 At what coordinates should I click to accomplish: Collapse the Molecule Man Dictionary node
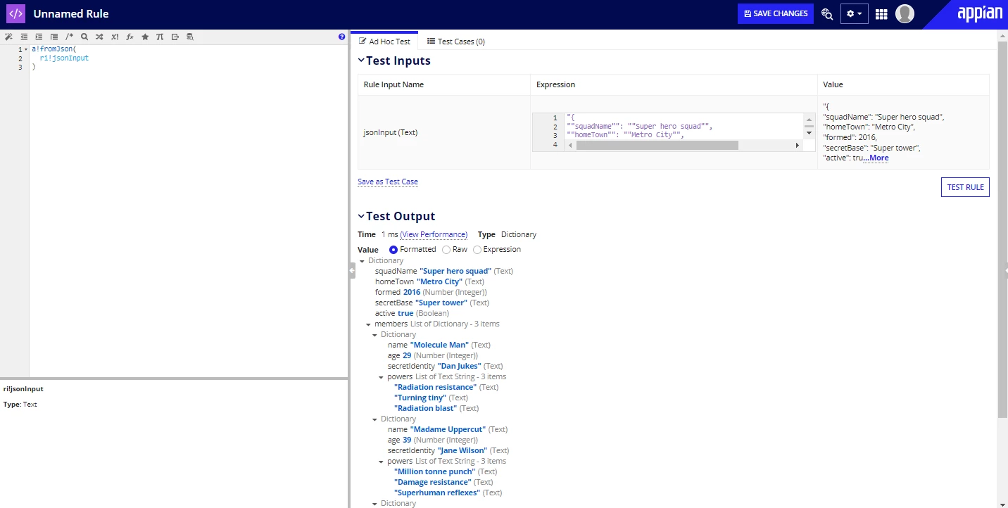[x=374, y=335]
